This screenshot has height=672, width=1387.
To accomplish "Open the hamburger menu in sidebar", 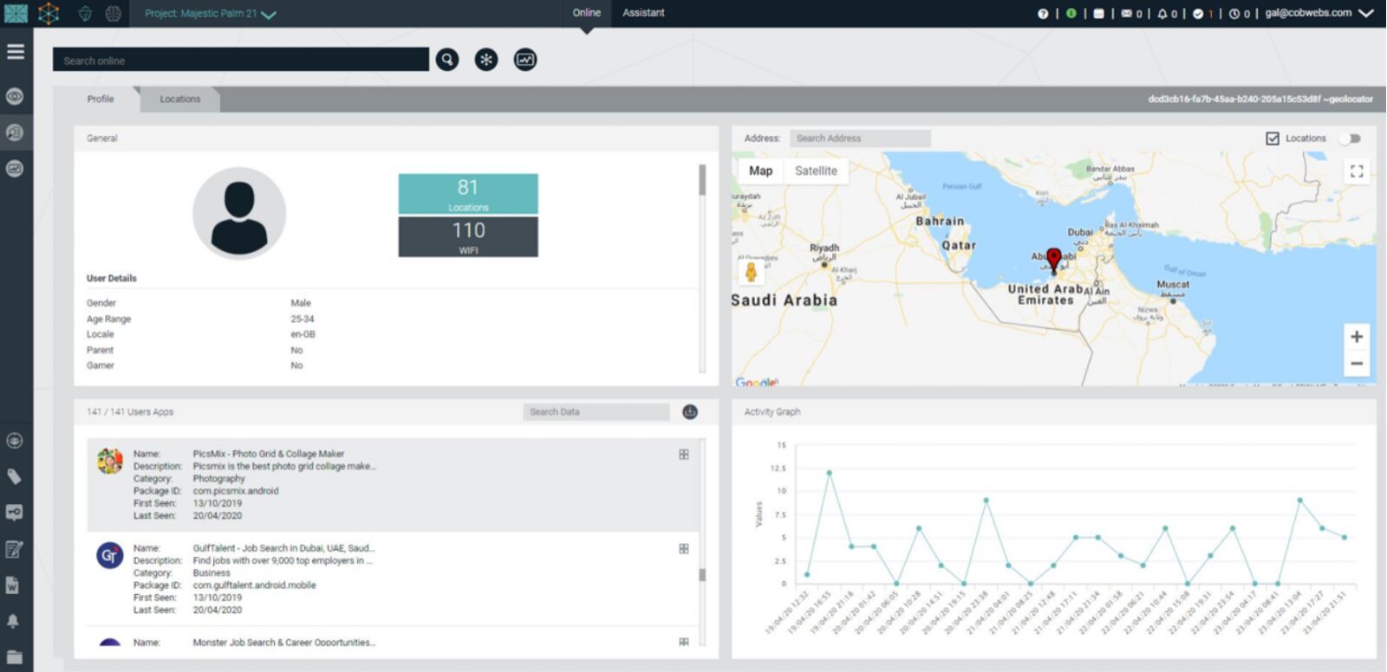I will coord(15,52).
